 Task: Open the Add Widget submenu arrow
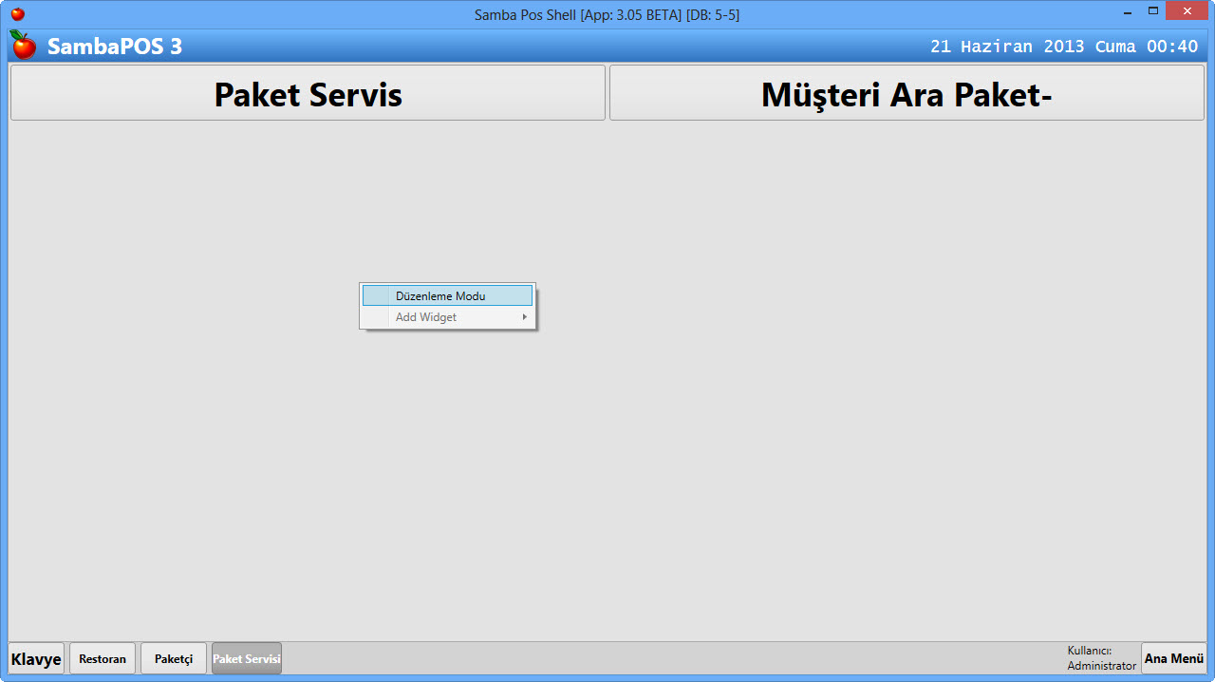524,317
